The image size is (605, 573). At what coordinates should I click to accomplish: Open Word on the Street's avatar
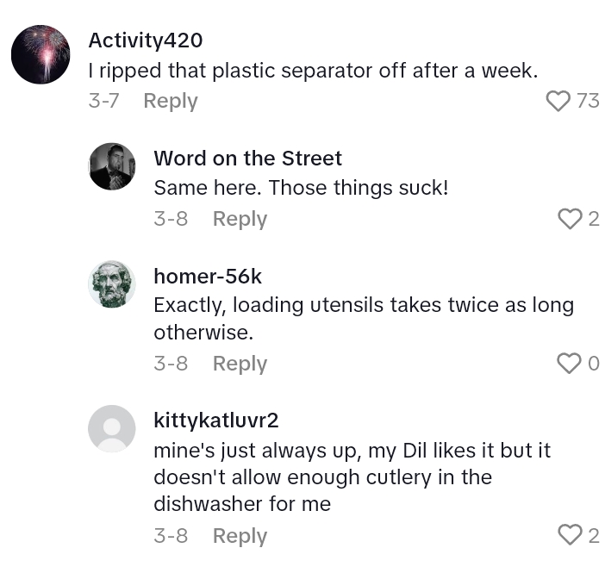pyautogui.click(x=112, y=166)
